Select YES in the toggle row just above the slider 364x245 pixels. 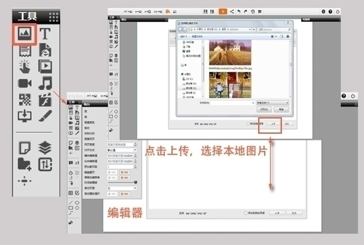tap(113, 177)
